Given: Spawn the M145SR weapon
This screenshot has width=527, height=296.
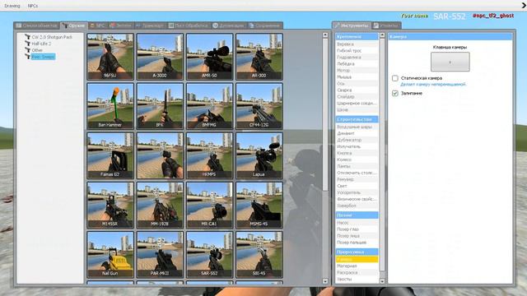Looking at the screenshot, I should tap(110, 205).
